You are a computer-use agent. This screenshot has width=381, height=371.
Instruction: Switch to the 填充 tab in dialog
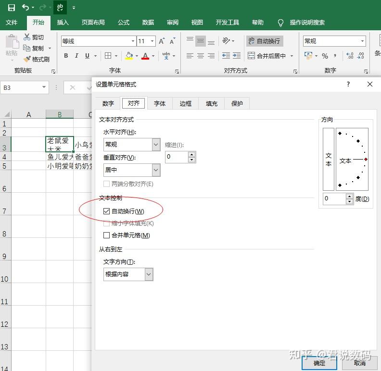tap(211, 103)
